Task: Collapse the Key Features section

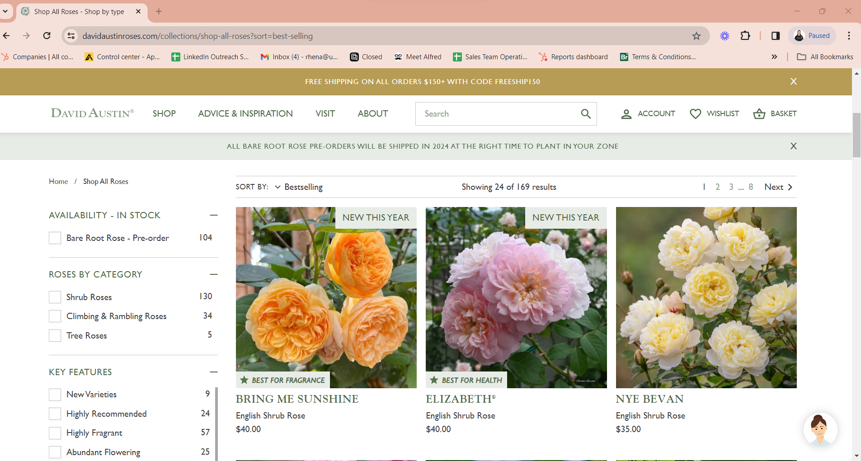Action: tap(214, 372)
